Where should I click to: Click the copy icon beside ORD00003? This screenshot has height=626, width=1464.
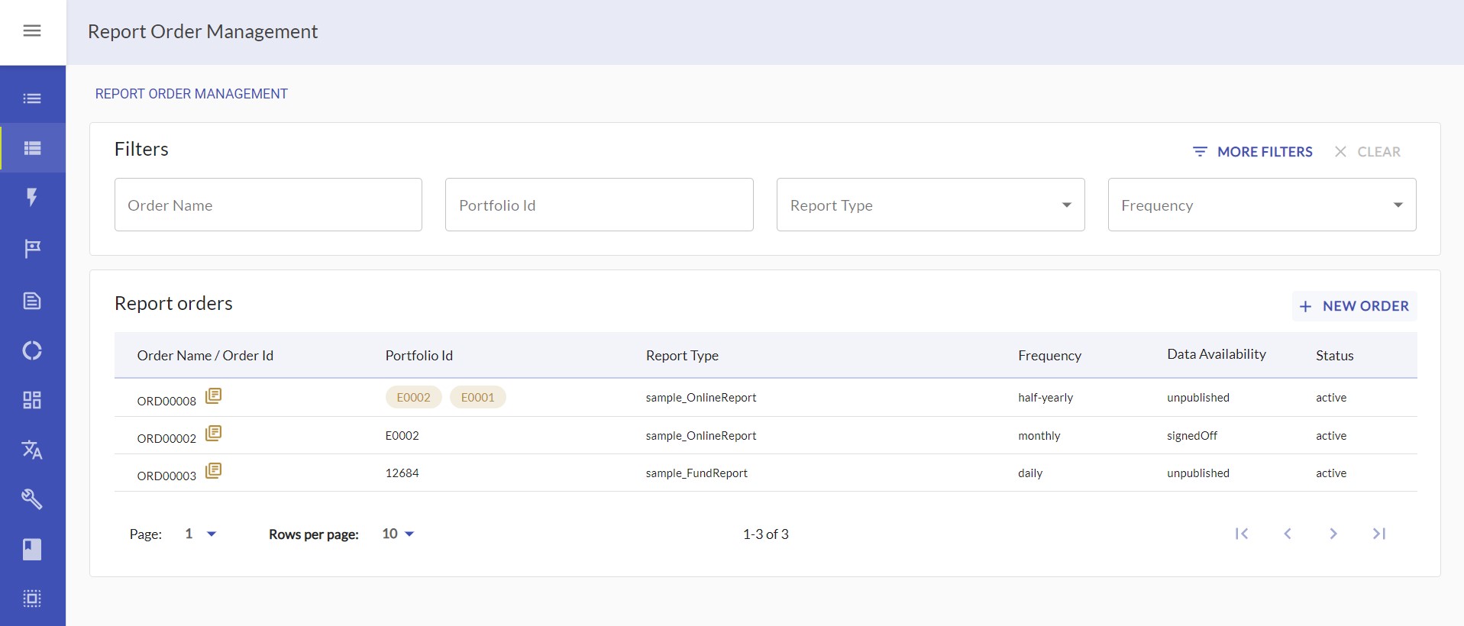214,470
